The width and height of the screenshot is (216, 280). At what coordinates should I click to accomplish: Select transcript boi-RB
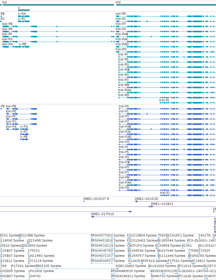point(58,26)
